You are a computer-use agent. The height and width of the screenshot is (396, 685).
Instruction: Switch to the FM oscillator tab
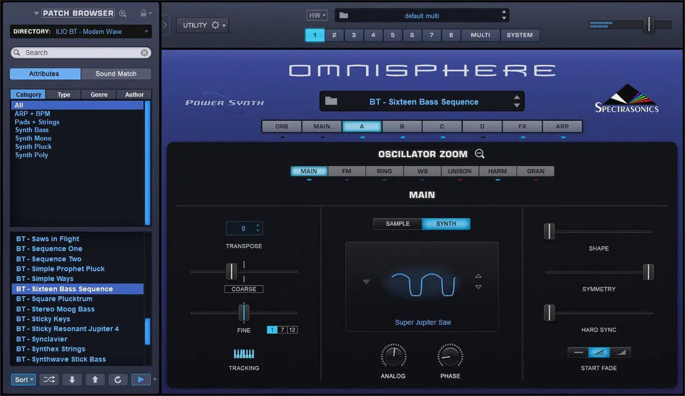[x=346, y=171]
